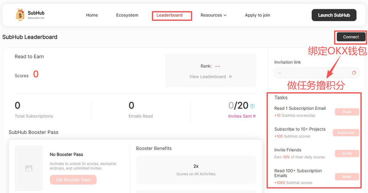View Leaderboard link
This screenshot has height=193, width=368.
coord(210,77)
